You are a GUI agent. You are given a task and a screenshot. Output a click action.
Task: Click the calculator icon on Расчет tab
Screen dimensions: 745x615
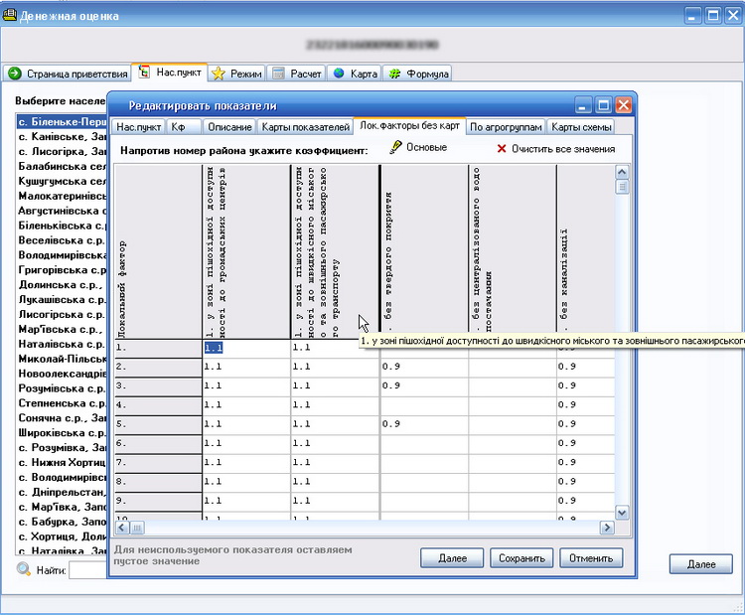tap(278, 74)
